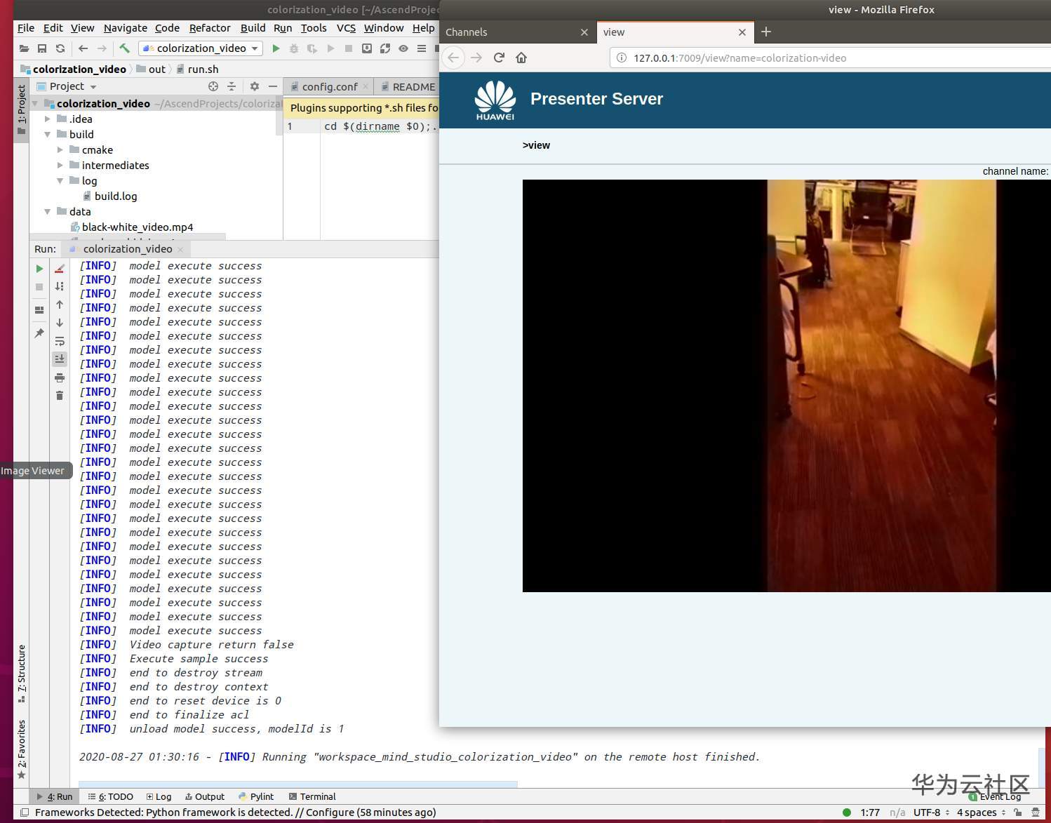This screenshot has width=1051, height=823.
Task: Pin the Run tab with the pin icon
Action: (x=39, y=333)
